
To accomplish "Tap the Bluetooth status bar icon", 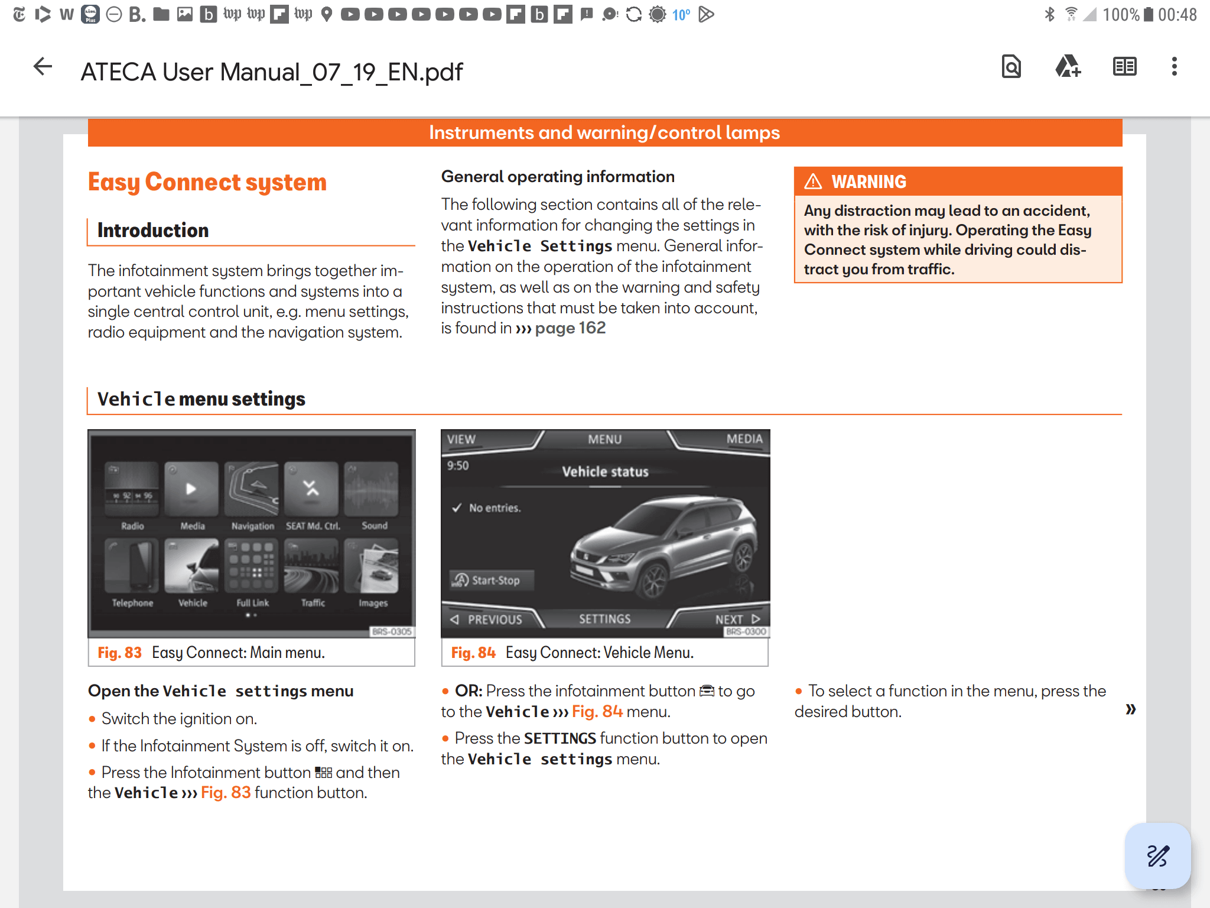I will (1049, 14).
